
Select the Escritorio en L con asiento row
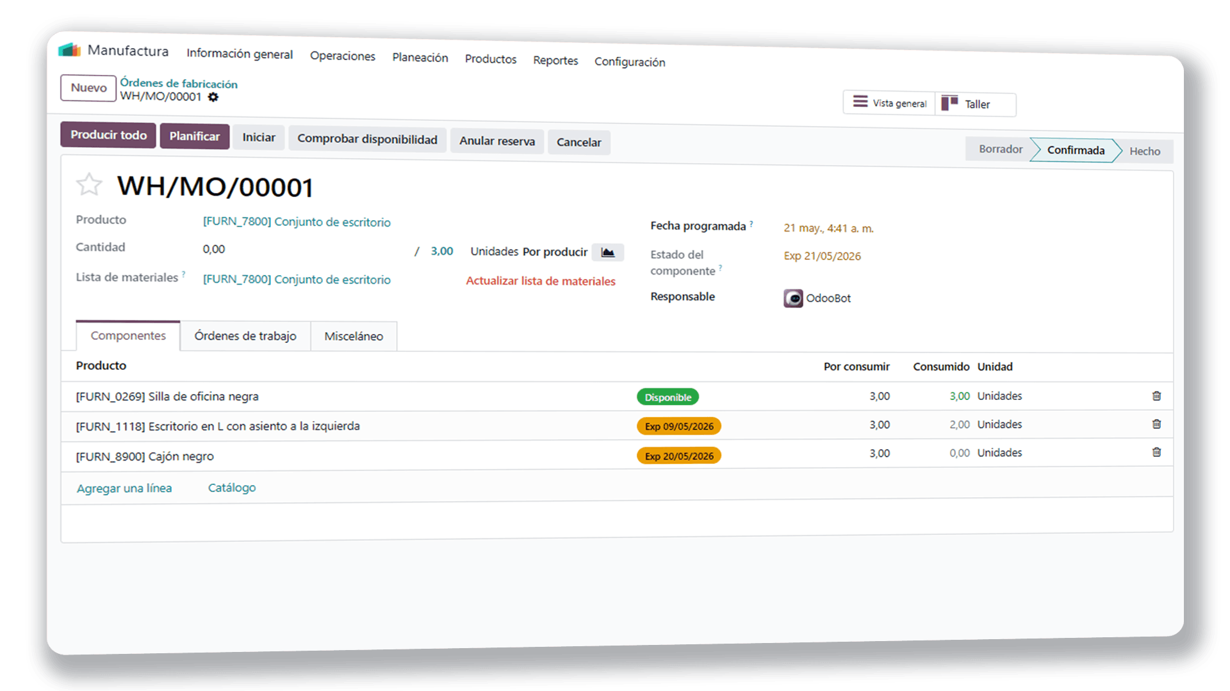tap(617, 425)
